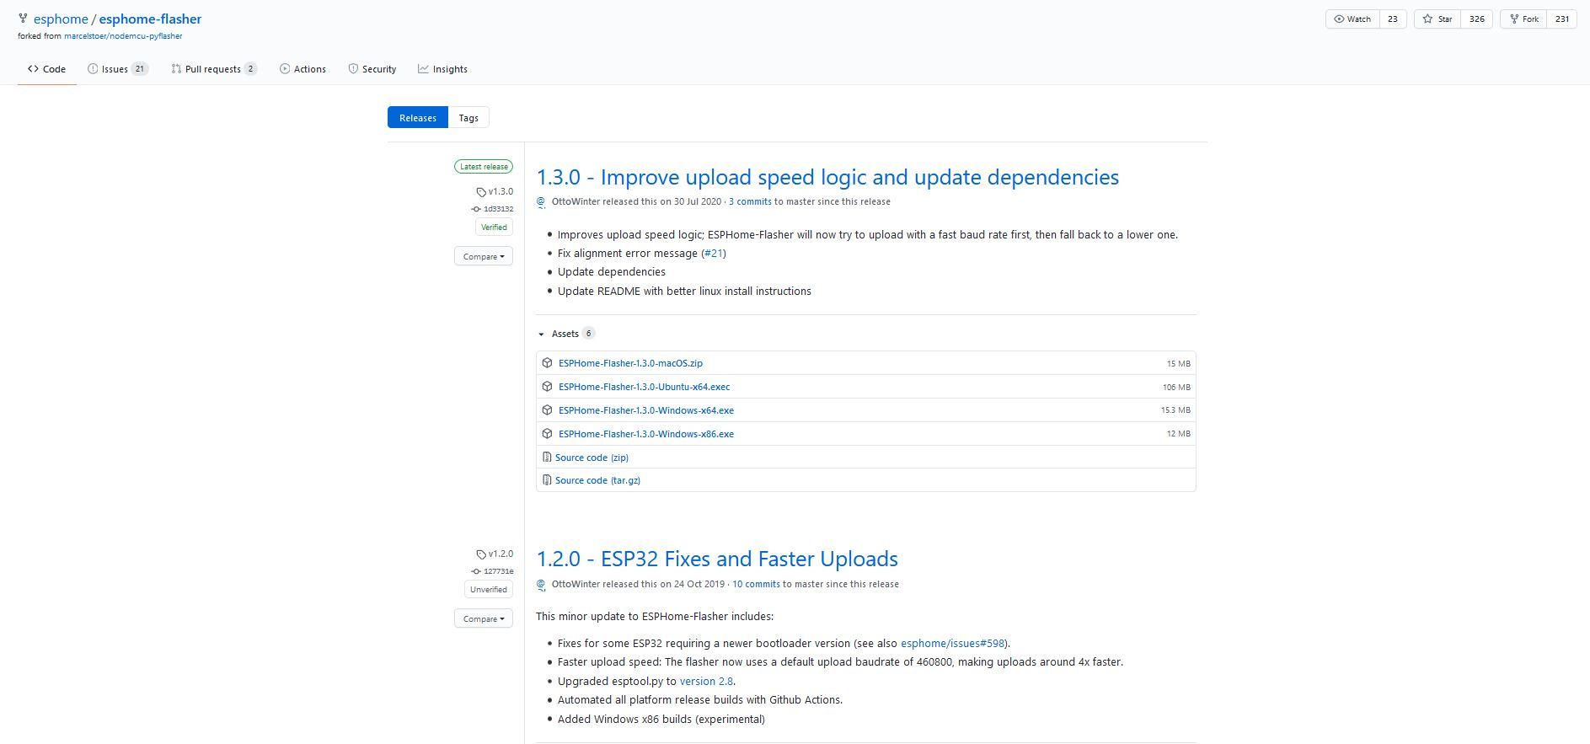Image resolution: width=1590 pixels, height=744 pixels.
Task: Watch the esphome-flasher repository
Action: [1352, 19]
